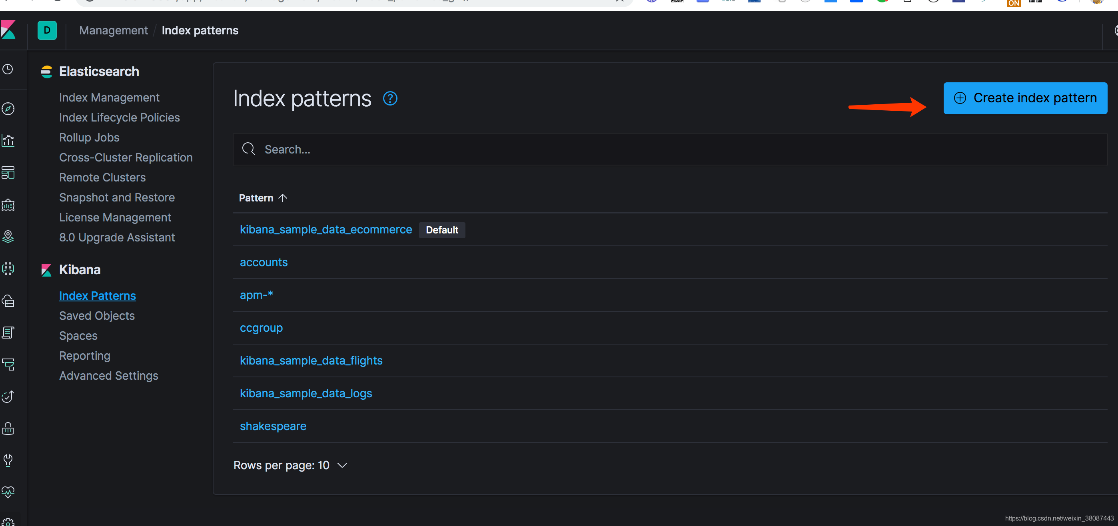Expand the Rows per page dropdown
Screen dimensions: 1118x526
(290, 465)
